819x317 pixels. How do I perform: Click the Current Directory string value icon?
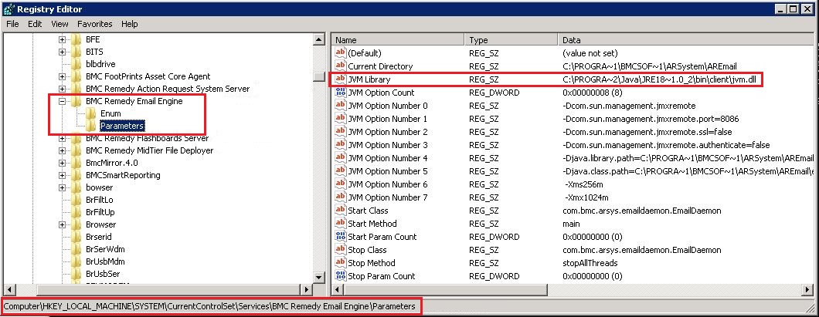(341, 66)
